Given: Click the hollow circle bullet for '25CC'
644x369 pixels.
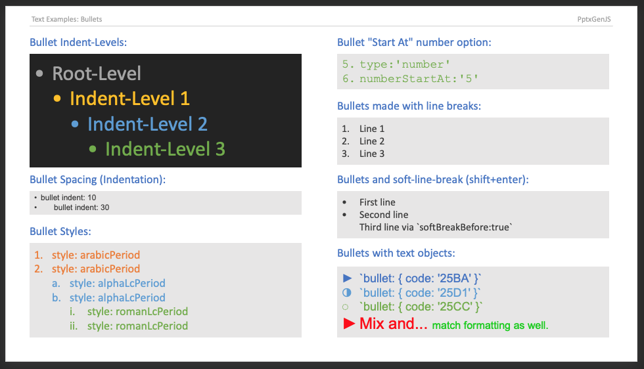Looking at the screenshot, I should 346,307.
